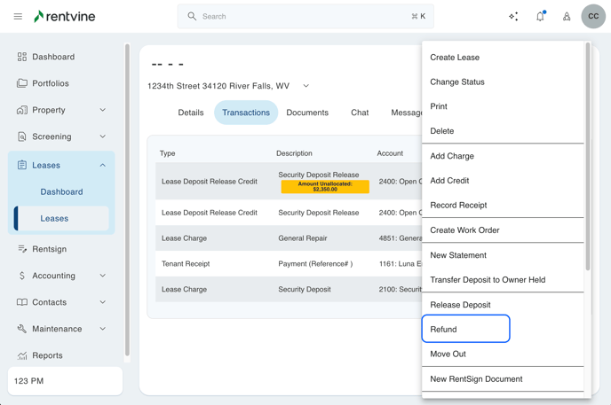Switch to the Documents tab
611x405 pixels.
tap(307, 113)
